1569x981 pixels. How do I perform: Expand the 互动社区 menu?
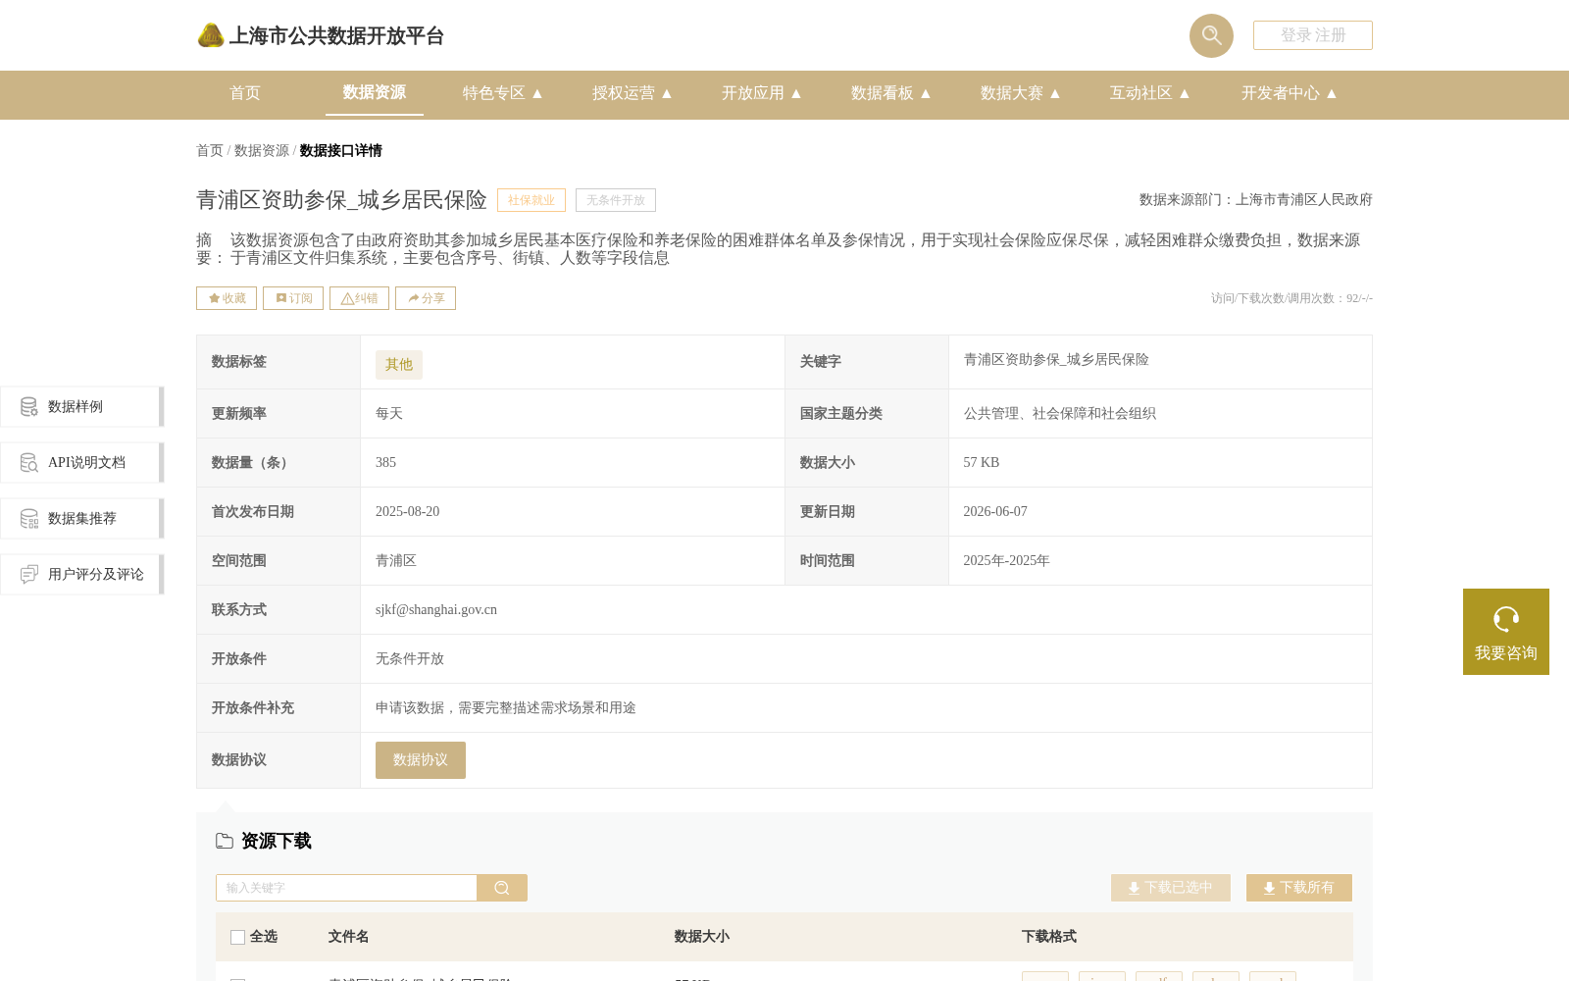[1149, 93]
